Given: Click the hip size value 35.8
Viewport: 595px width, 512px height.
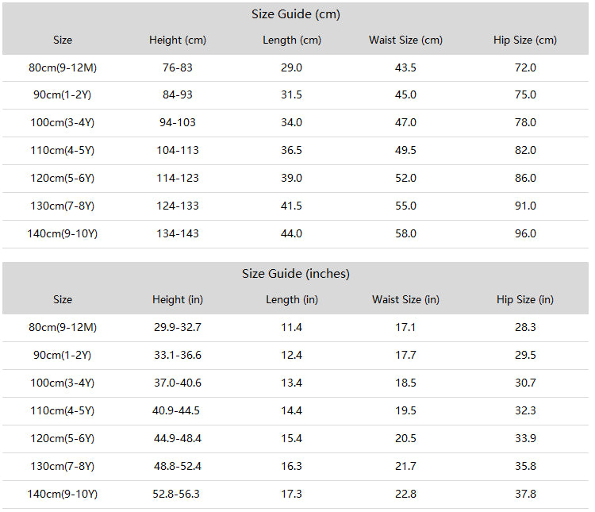Looking at the screenshot, I should coord(525,466).
